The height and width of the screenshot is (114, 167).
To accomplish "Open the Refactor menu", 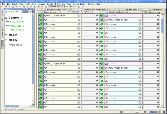I will coord(50,4).
